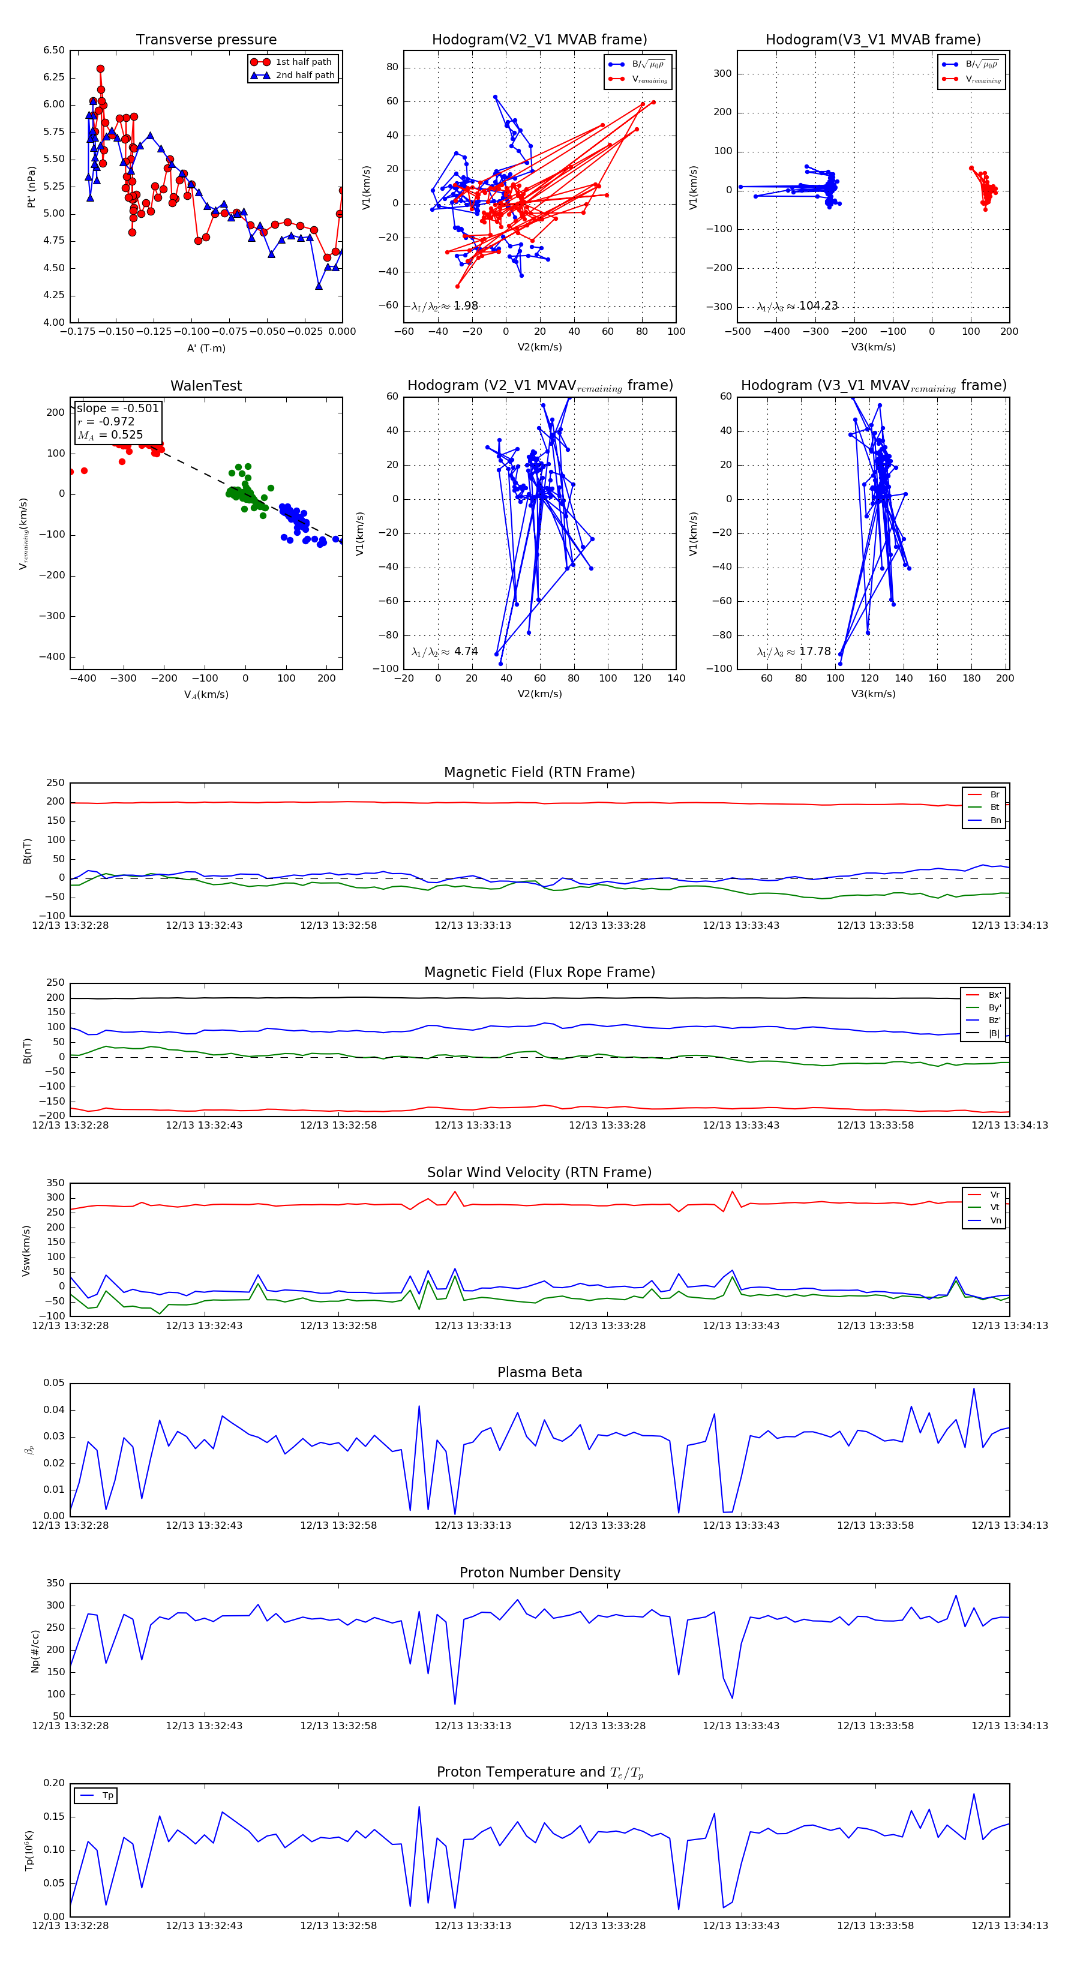
Task: Click the "Tp(10^6K)" y-axis label
Action: [x=29, y=1851]
